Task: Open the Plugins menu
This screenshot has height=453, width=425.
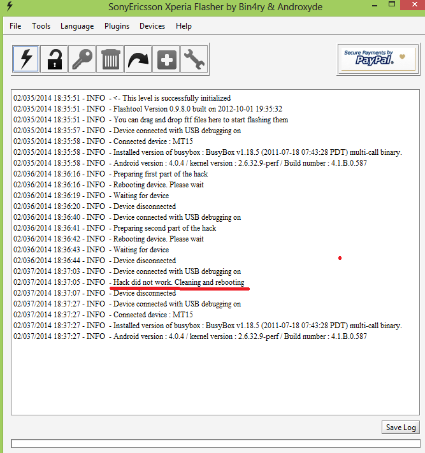Action: (x=117, y=26)
